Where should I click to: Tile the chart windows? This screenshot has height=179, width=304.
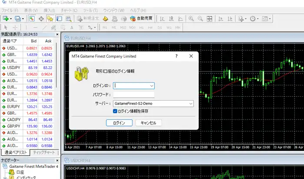tap(209, 19)
